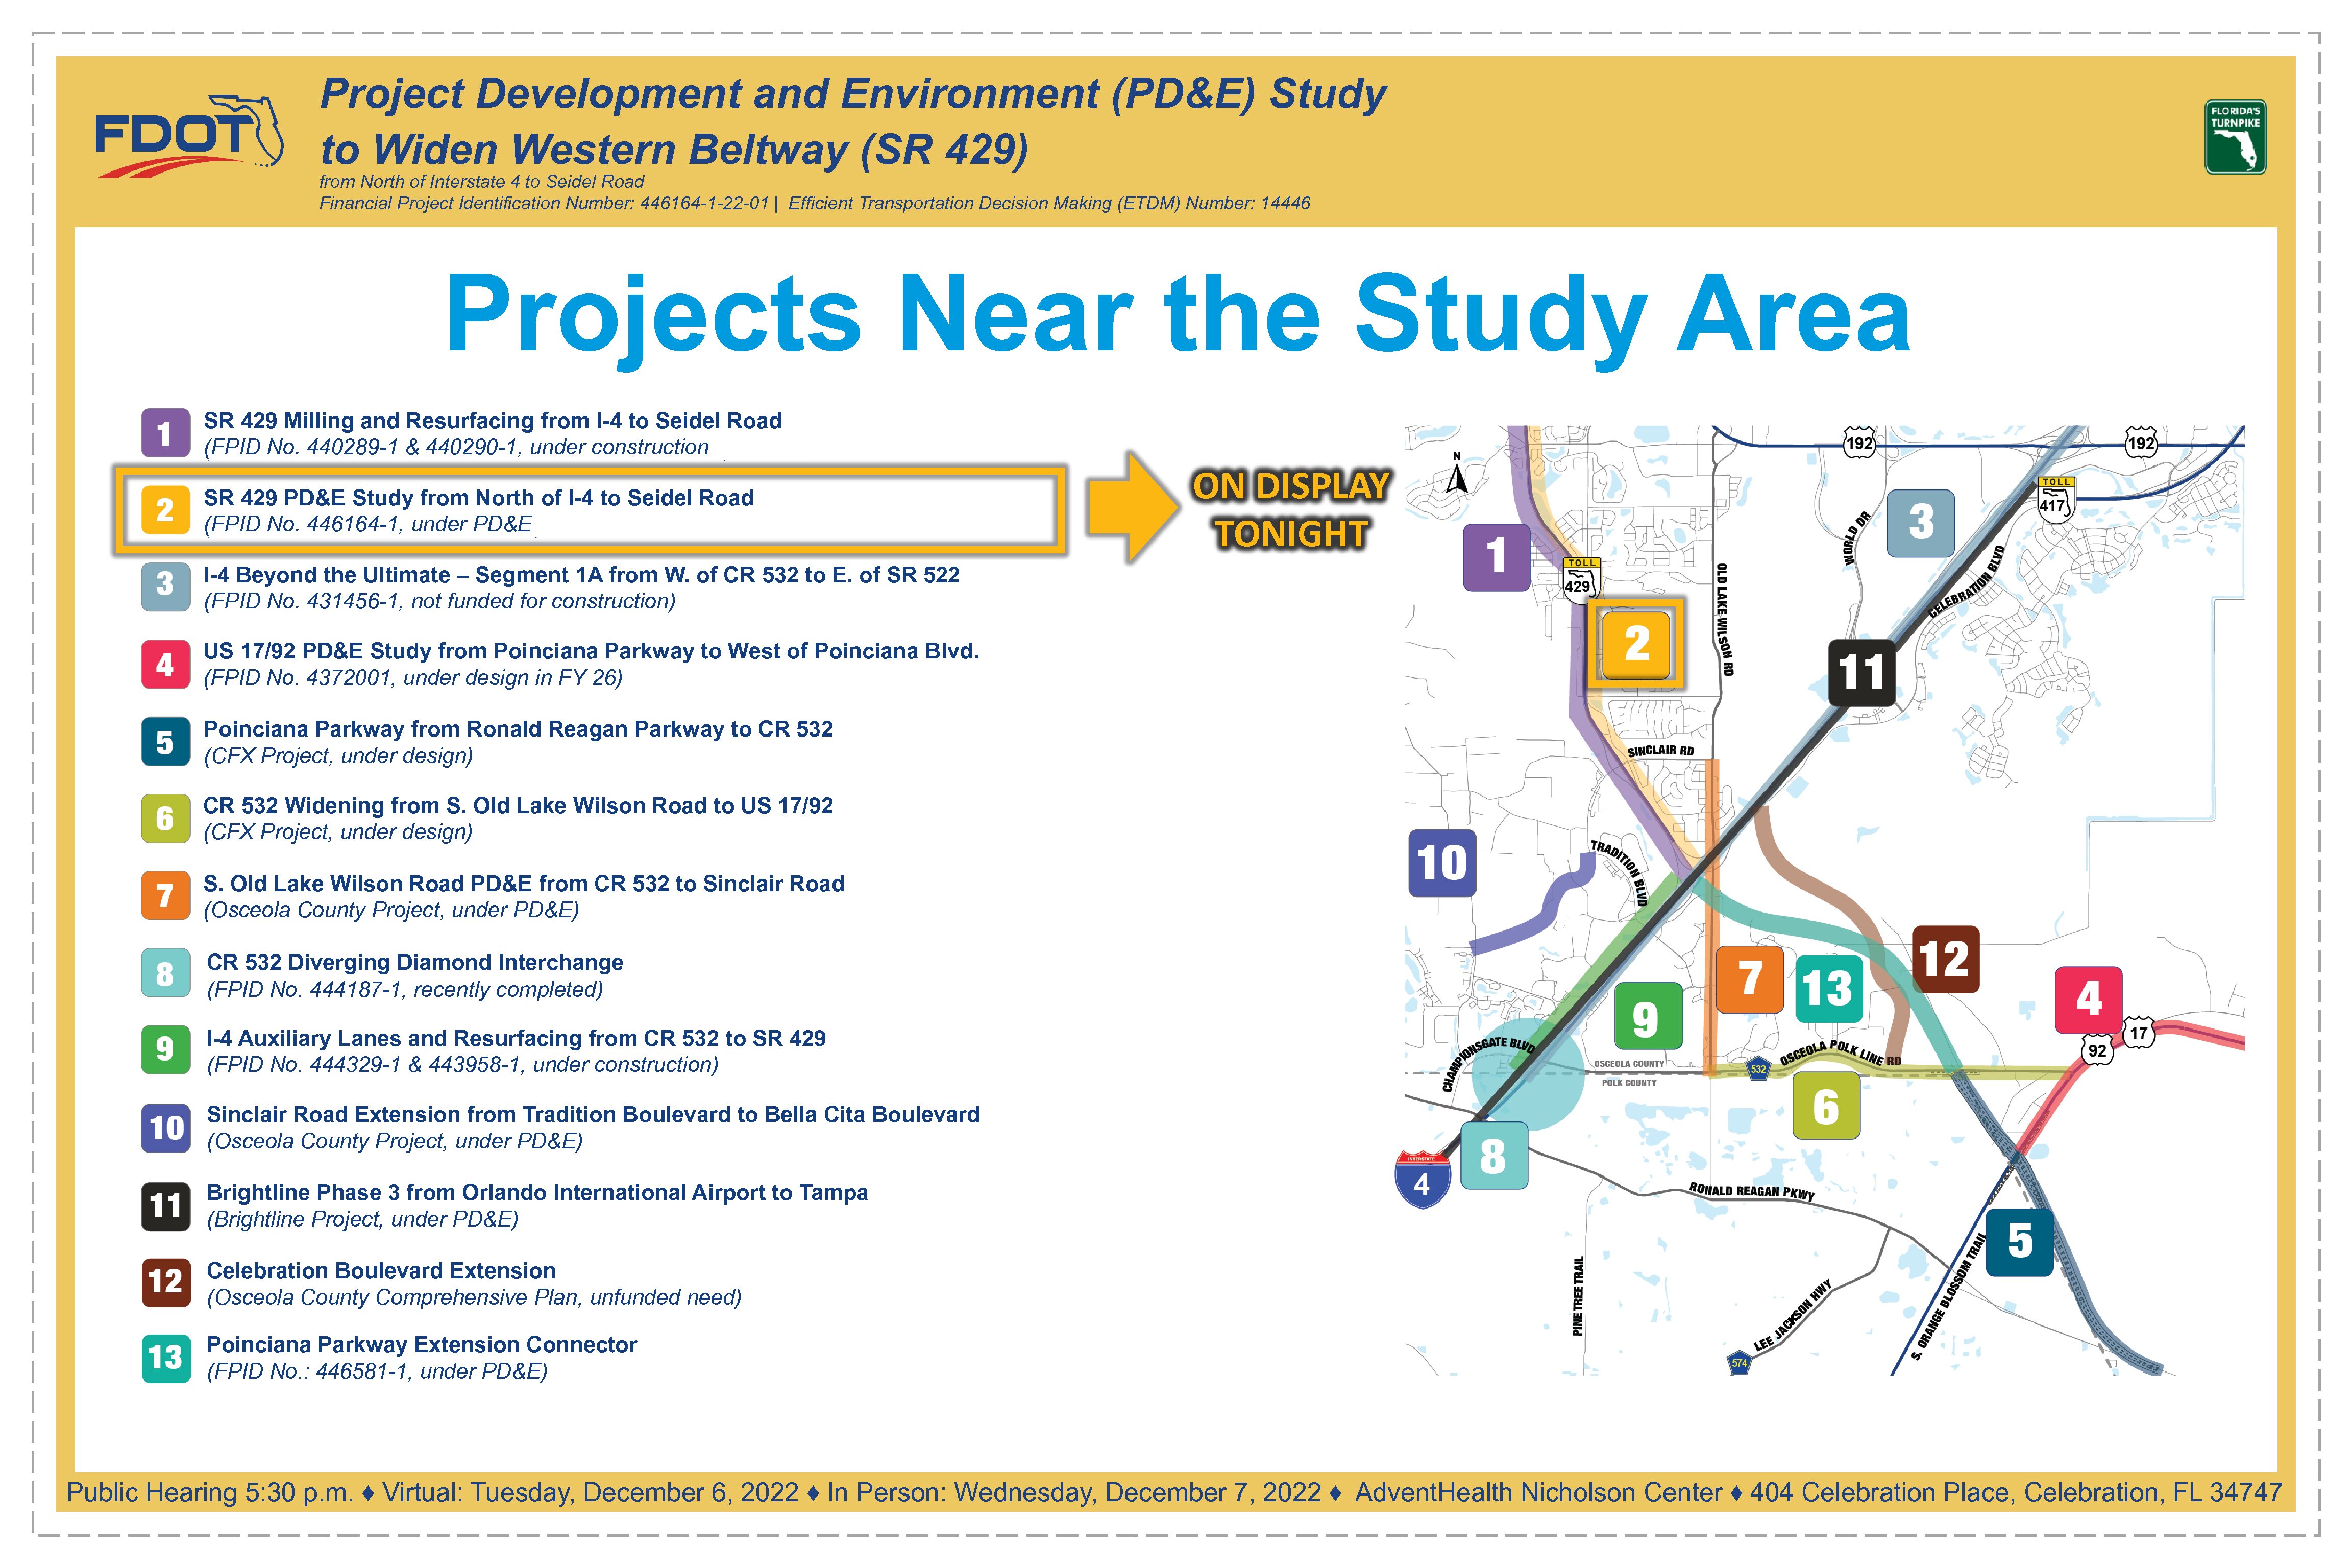Click 'S. Old Lake Wilson Road PD&E' title

pos(524,884)
